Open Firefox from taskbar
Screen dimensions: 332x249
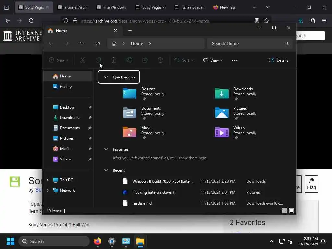pos(98,241)
